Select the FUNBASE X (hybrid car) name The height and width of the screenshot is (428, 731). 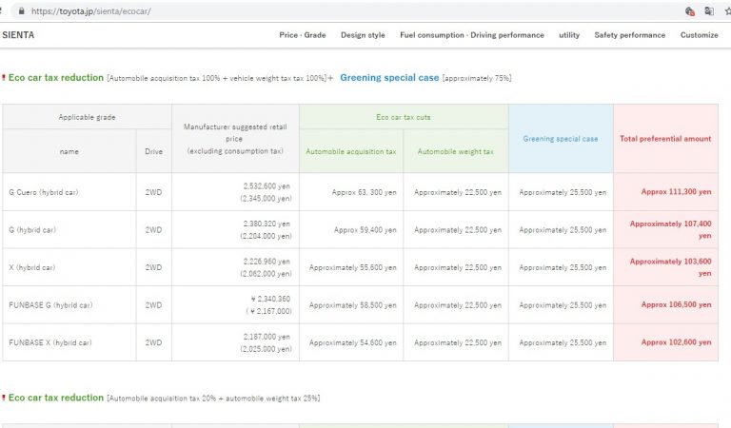click(x=49, y=342)
